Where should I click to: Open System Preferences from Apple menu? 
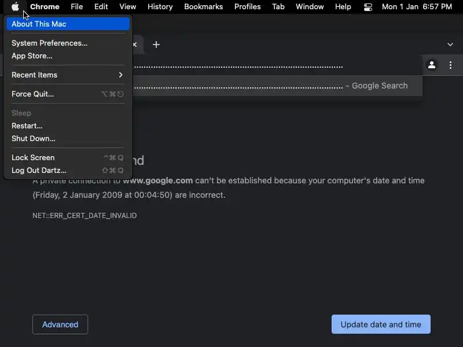[68, 43]
